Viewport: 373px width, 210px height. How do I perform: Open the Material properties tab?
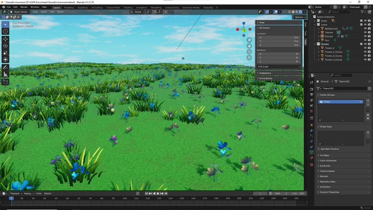(x=312, y=158)
